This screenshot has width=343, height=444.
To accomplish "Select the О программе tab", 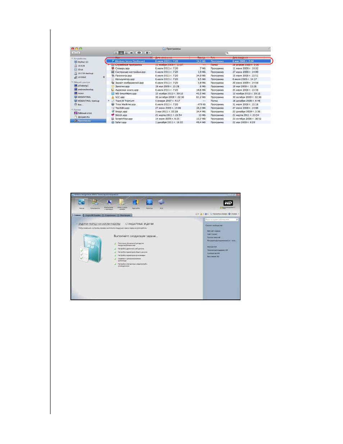I will pyautogui.click(x=110, y=215).
